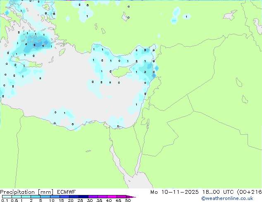Select the 35–40 mm violet legend swatch

click(x=102, y=197)
